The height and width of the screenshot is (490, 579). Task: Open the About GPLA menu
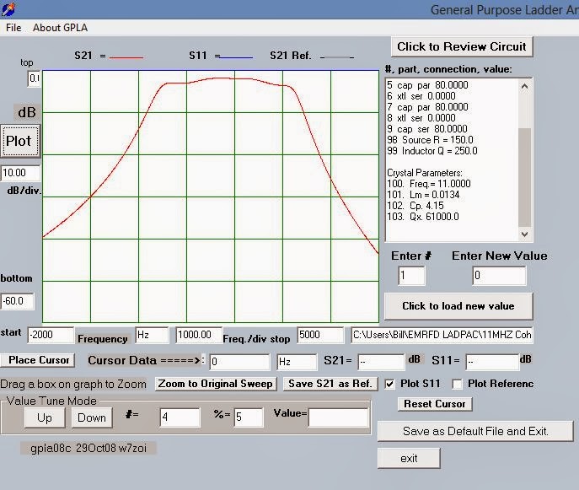[x=60, y=28]
